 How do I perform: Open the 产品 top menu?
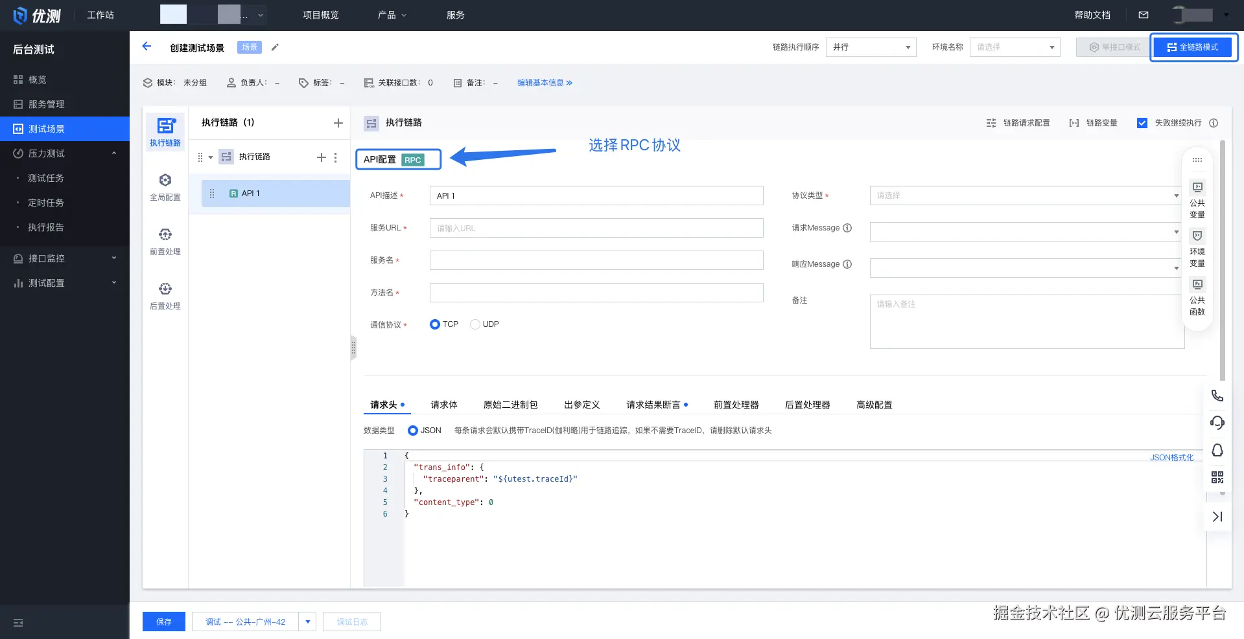point(392,15)
